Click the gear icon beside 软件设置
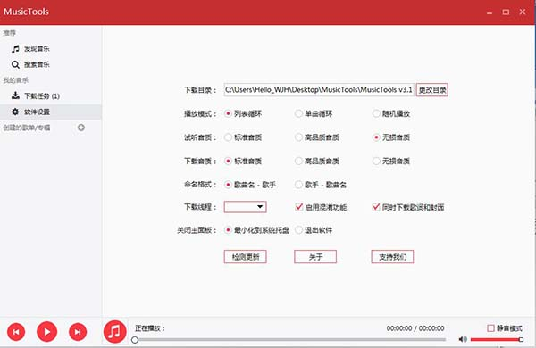 pyautogui.click(x=15, y=112)
